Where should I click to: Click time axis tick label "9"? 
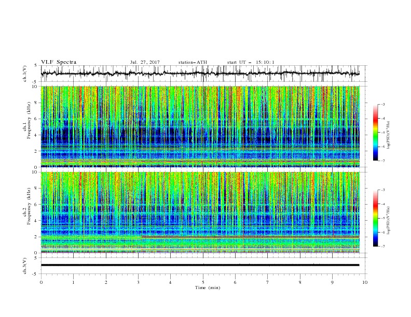pyautogui.click(x=332, y=282)
